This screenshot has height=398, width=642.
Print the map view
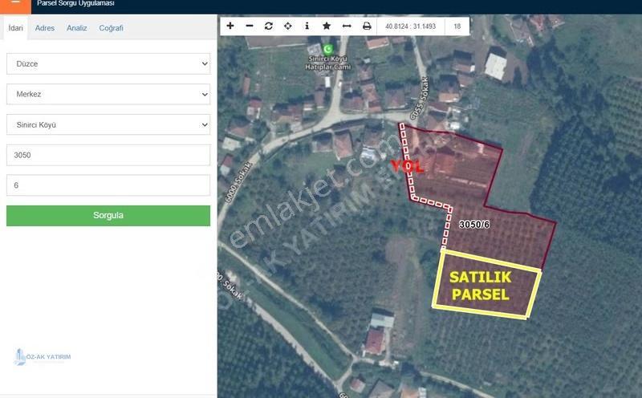367,26
